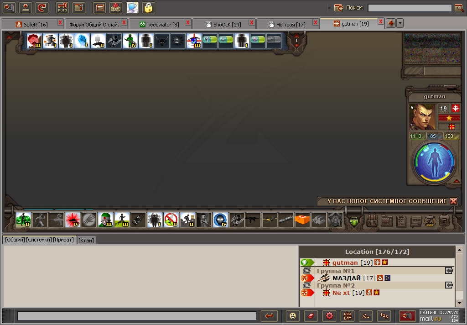Viewport: 467px width, 325px height.
Task: Click the Поиск search text field
Action: [x=410, y=8]
